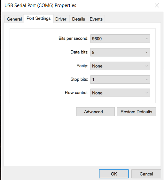The image size is (164, 180).
Task: Switch to the Driver tab
Action: pyautogui.click(x=61, y=19)
